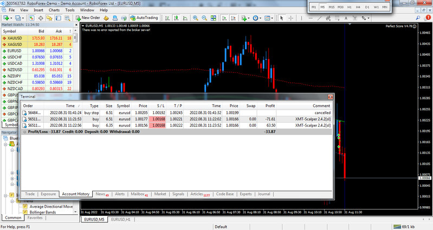Select the Candlesticks chart icon
The height and width of the screenshot is (230, 433).
tap(176, 18)
